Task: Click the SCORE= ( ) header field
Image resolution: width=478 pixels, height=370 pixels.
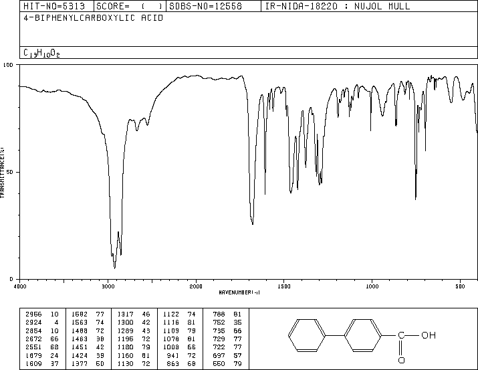Action: tap(130, 6)
